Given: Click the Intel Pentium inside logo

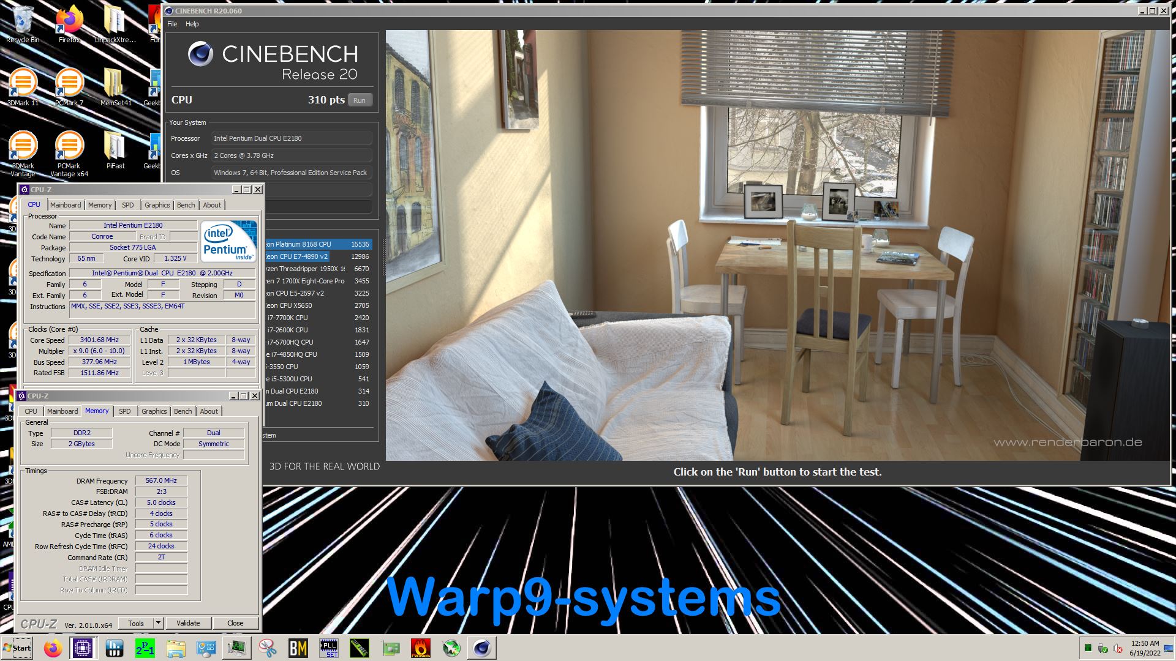Looking at the screenshot, I should click(228, 241).
